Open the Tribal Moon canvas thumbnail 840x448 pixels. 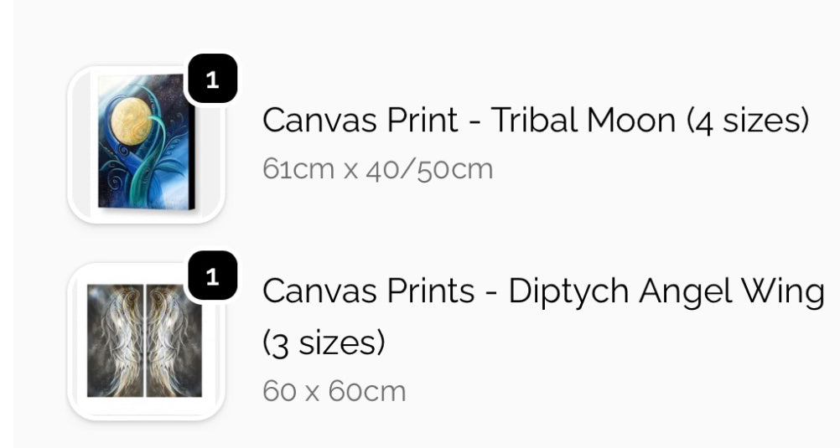[x=146, y=144]
